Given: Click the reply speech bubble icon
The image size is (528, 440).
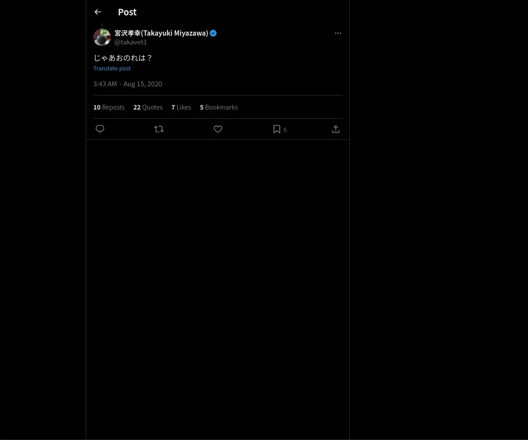Looking at the screenshot, I should pyautogui.click(x=100, y=129).
